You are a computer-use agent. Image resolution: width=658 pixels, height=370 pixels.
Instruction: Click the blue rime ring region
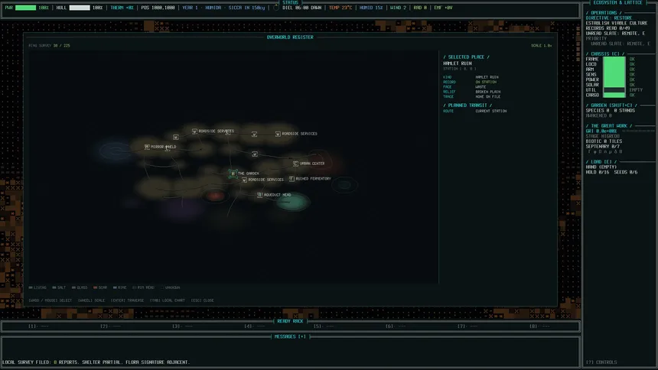click(x=116, y=151)
